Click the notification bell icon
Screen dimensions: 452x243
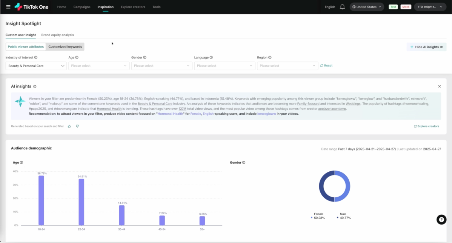[342, 7]
